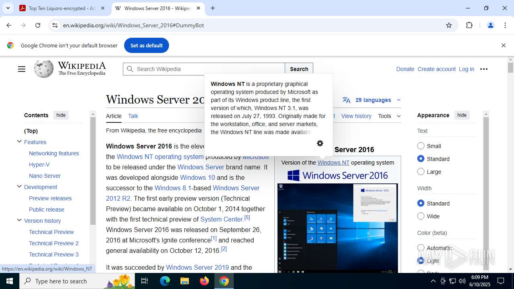This screenshot has width=514, height=289.
Task: Click the Search Wikipedia input field
Action: pyautogui.click(x=204, y=69)
